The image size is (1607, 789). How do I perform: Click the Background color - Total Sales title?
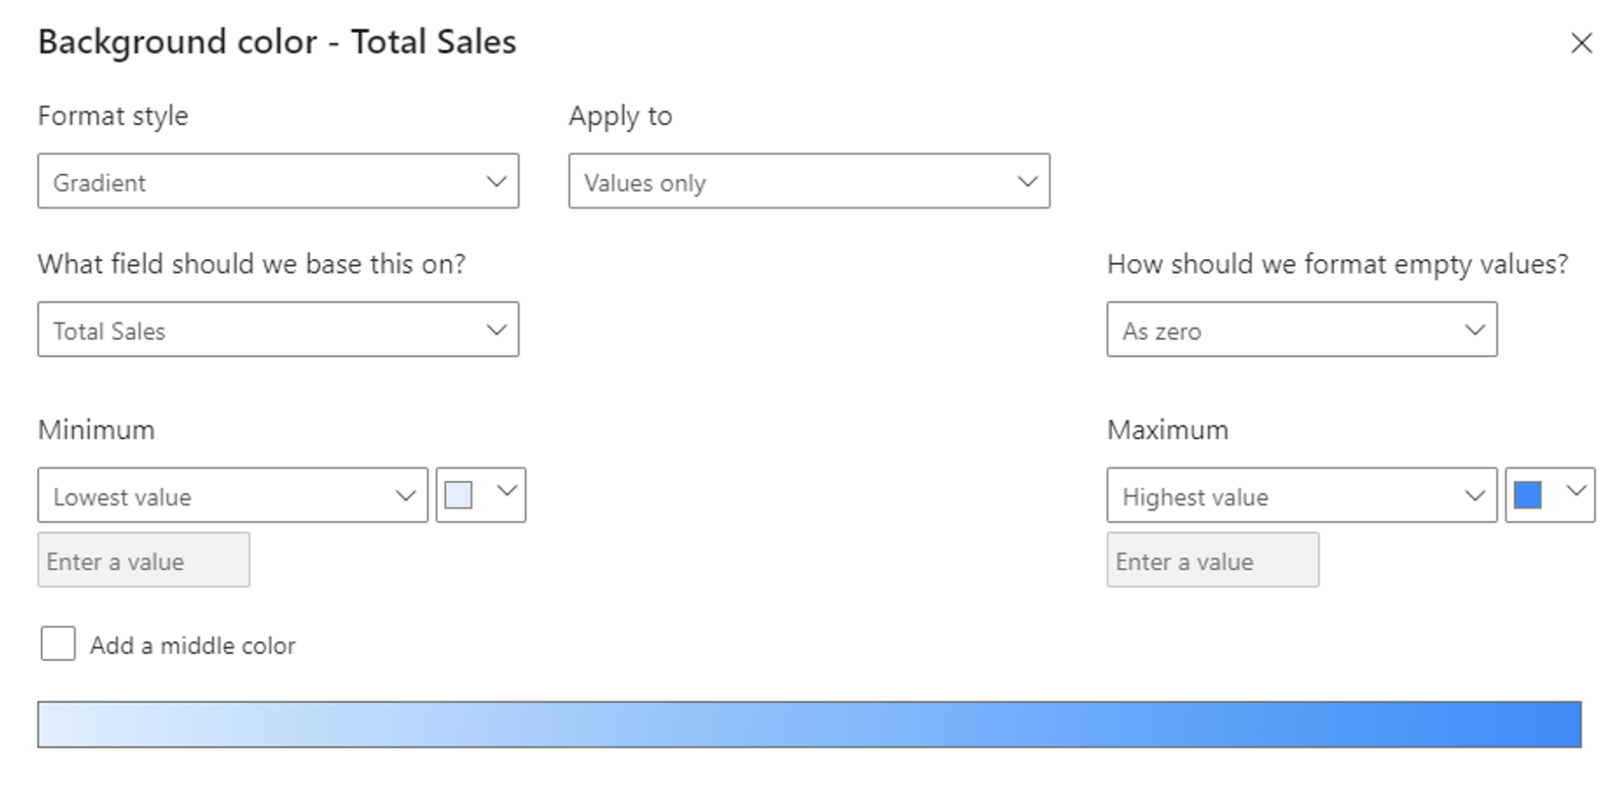pyautogui.click(x=277, y=42)
